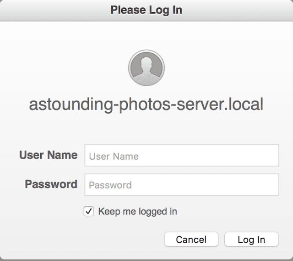Disable the stay logged in option

(89, 212)
